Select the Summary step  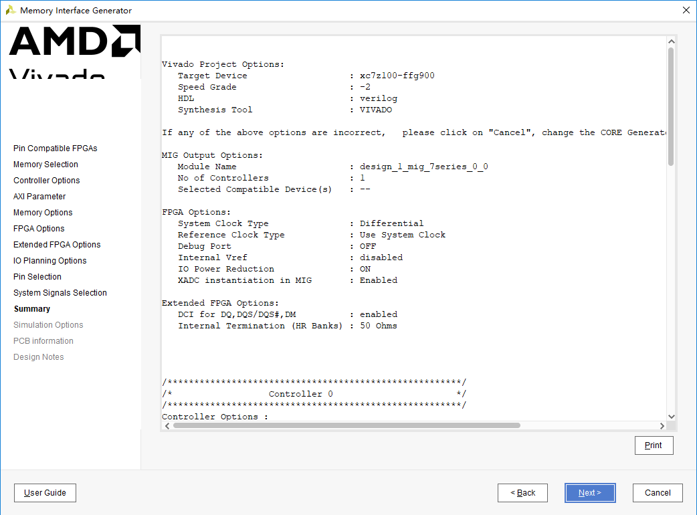[x=32, y=309]
